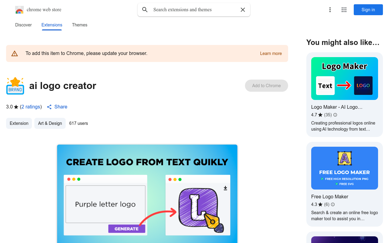This screenshot has width=389, height=243.
Task: Click the star icon beside 3.0
Action: pos(16,107)
